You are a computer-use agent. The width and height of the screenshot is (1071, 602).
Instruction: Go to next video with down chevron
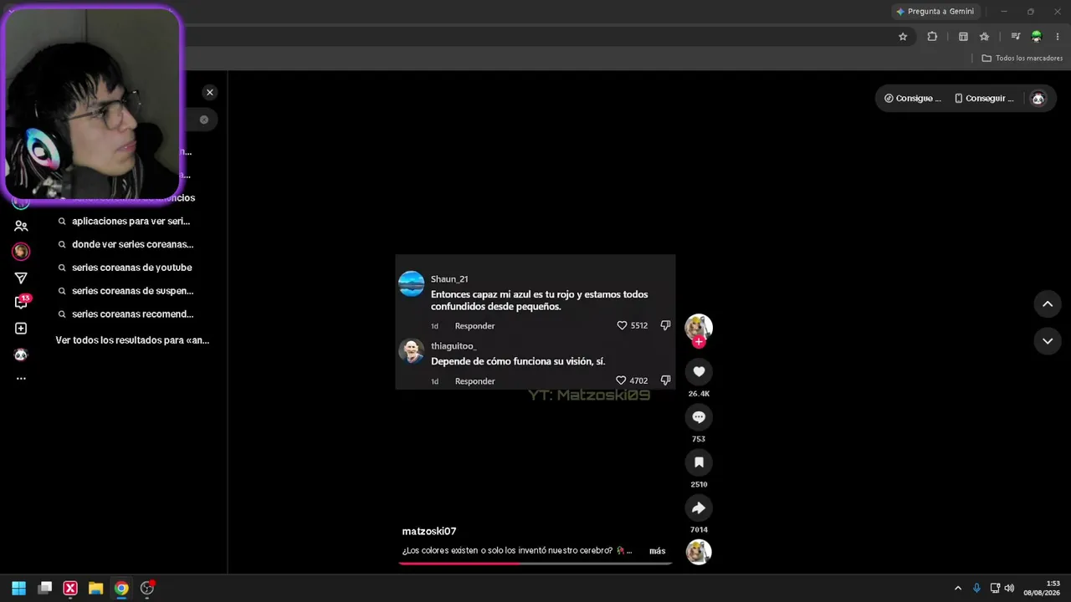pyautogui.click(x=1048, y=341)
